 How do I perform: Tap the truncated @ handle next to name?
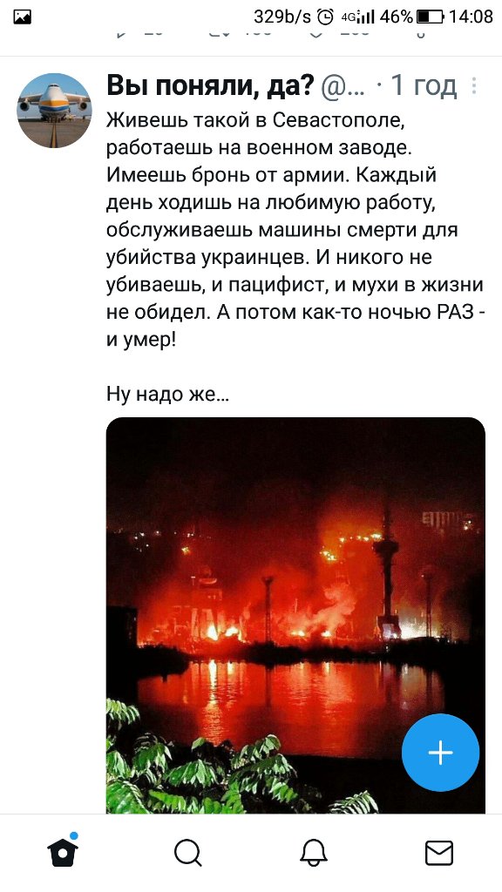tap(343, 86)
